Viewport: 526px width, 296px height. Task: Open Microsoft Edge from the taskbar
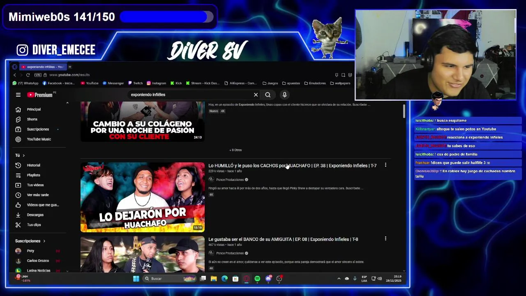224,279
